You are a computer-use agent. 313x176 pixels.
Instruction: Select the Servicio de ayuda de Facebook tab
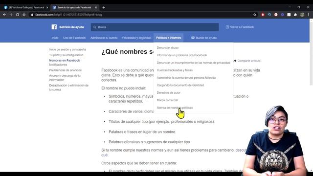click(x=74, y=7)
